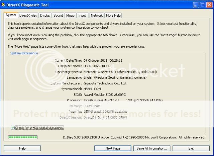214x156 pixels.
Task: Click the English language value
Action: click(115, 78)
